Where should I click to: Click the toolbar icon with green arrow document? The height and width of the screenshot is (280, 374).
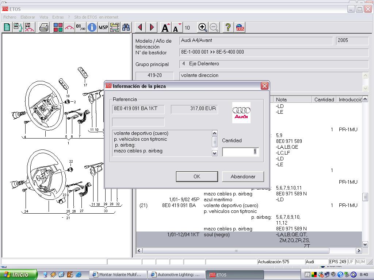point(18,27)
